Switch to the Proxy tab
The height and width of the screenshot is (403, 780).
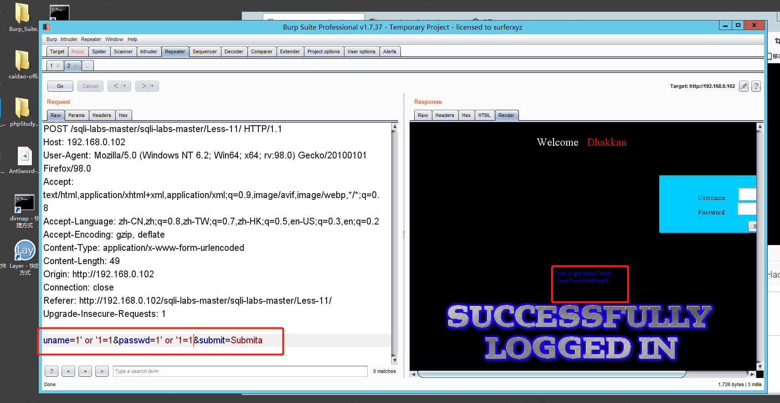click(x=78, y=52)
